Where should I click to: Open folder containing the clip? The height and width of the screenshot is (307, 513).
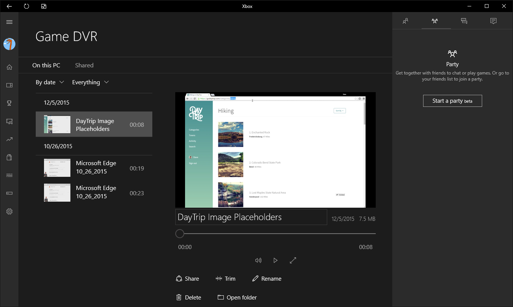click(x=237, y=298)
